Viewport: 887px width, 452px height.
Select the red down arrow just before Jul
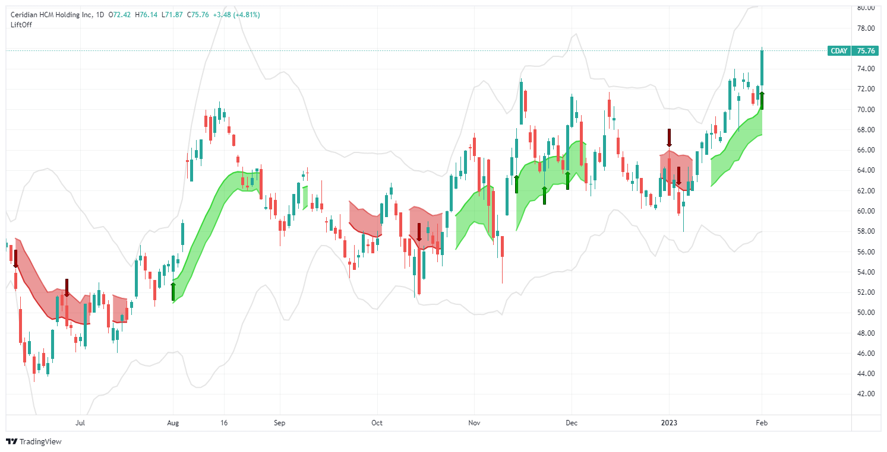click(67, 288)
